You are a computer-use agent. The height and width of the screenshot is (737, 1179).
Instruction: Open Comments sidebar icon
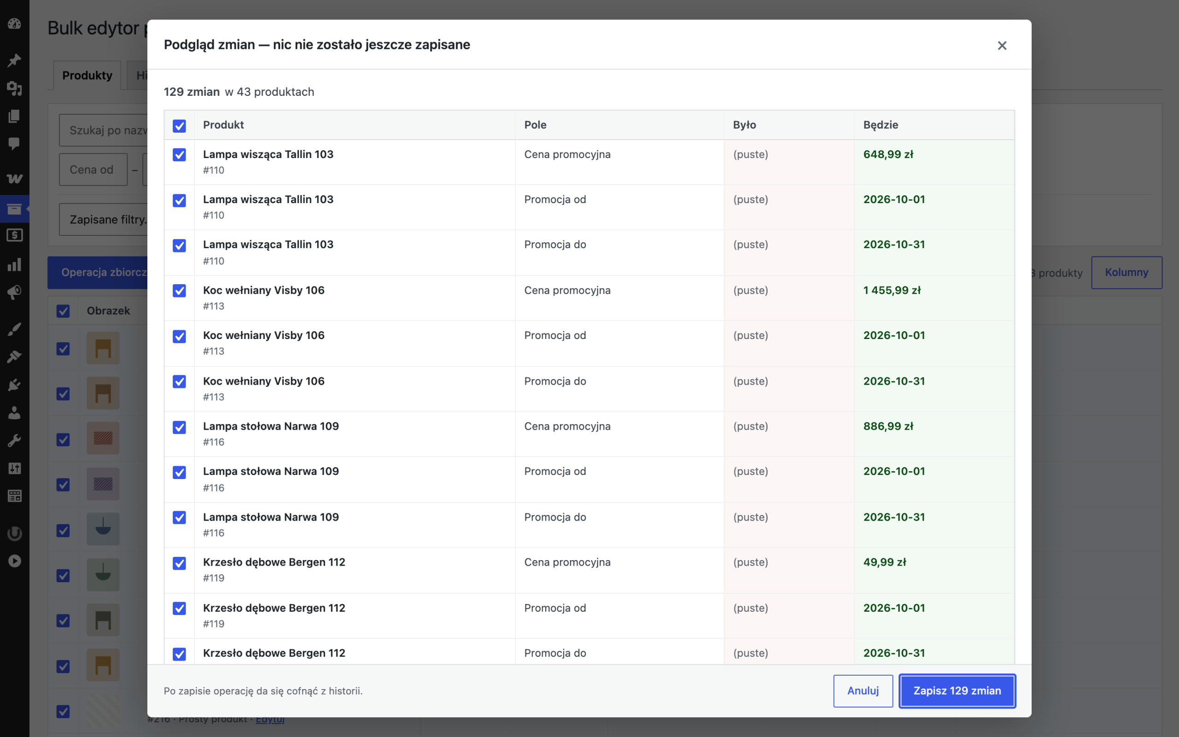[14, 143]
